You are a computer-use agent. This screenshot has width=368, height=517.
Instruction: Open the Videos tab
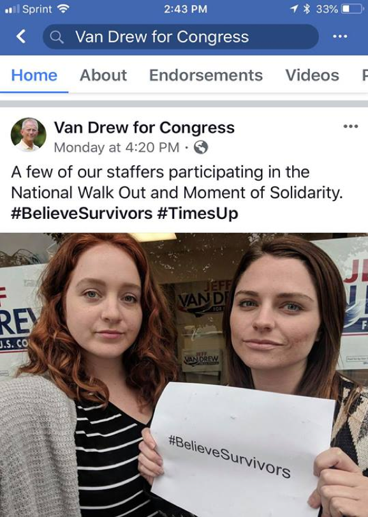(x=312, y=75)
